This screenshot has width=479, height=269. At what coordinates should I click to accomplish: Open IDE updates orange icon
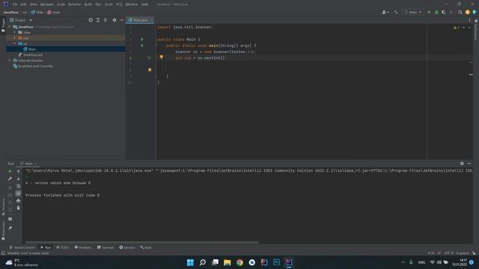(467, 12)
